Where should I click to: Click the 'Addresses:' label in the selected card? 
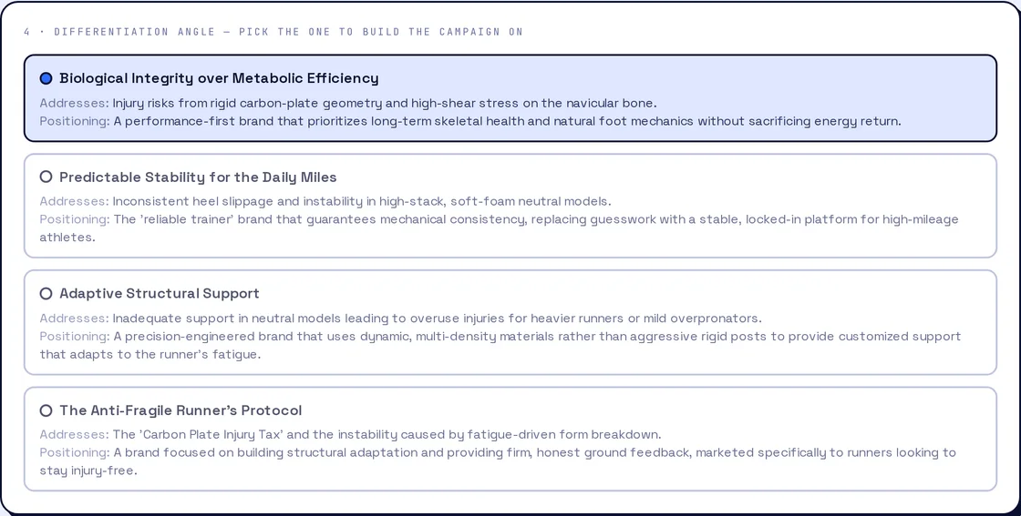[74, 104]
